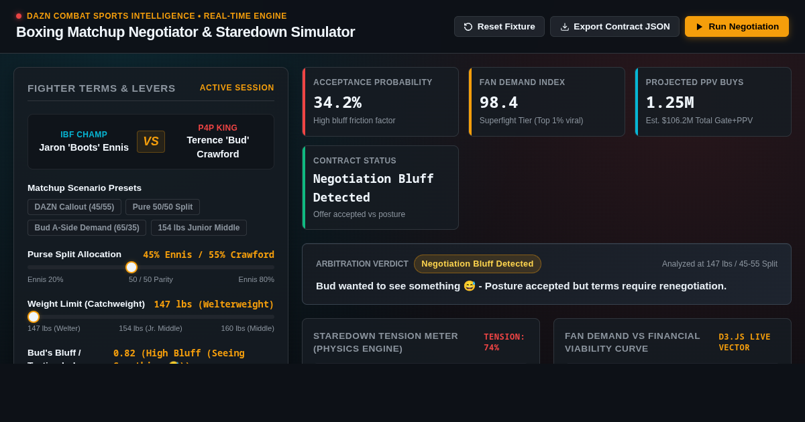Click the Boxing Matchup Negotiator page title
The width and height of the screenshot is (805, 422).
pos(185,32)
